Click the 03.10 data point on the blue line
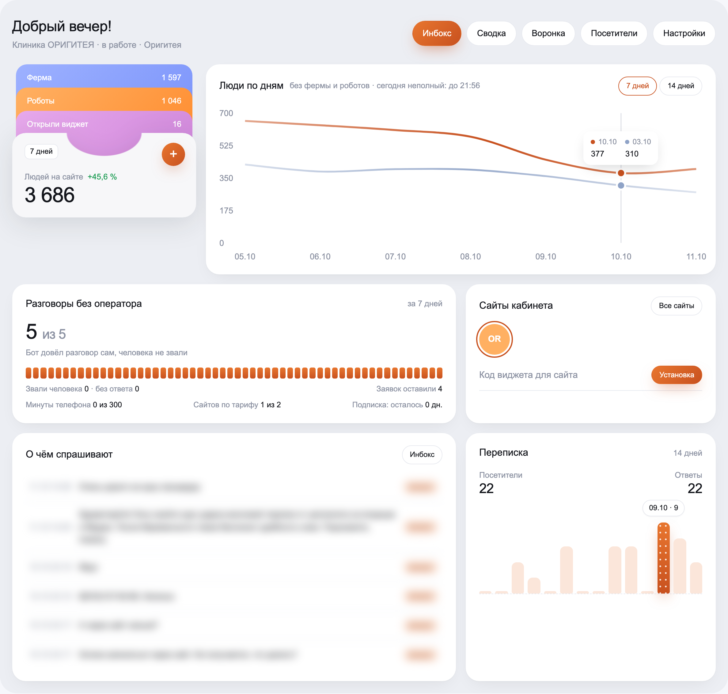The image size is (728, 694). click(x=621, y=185)
